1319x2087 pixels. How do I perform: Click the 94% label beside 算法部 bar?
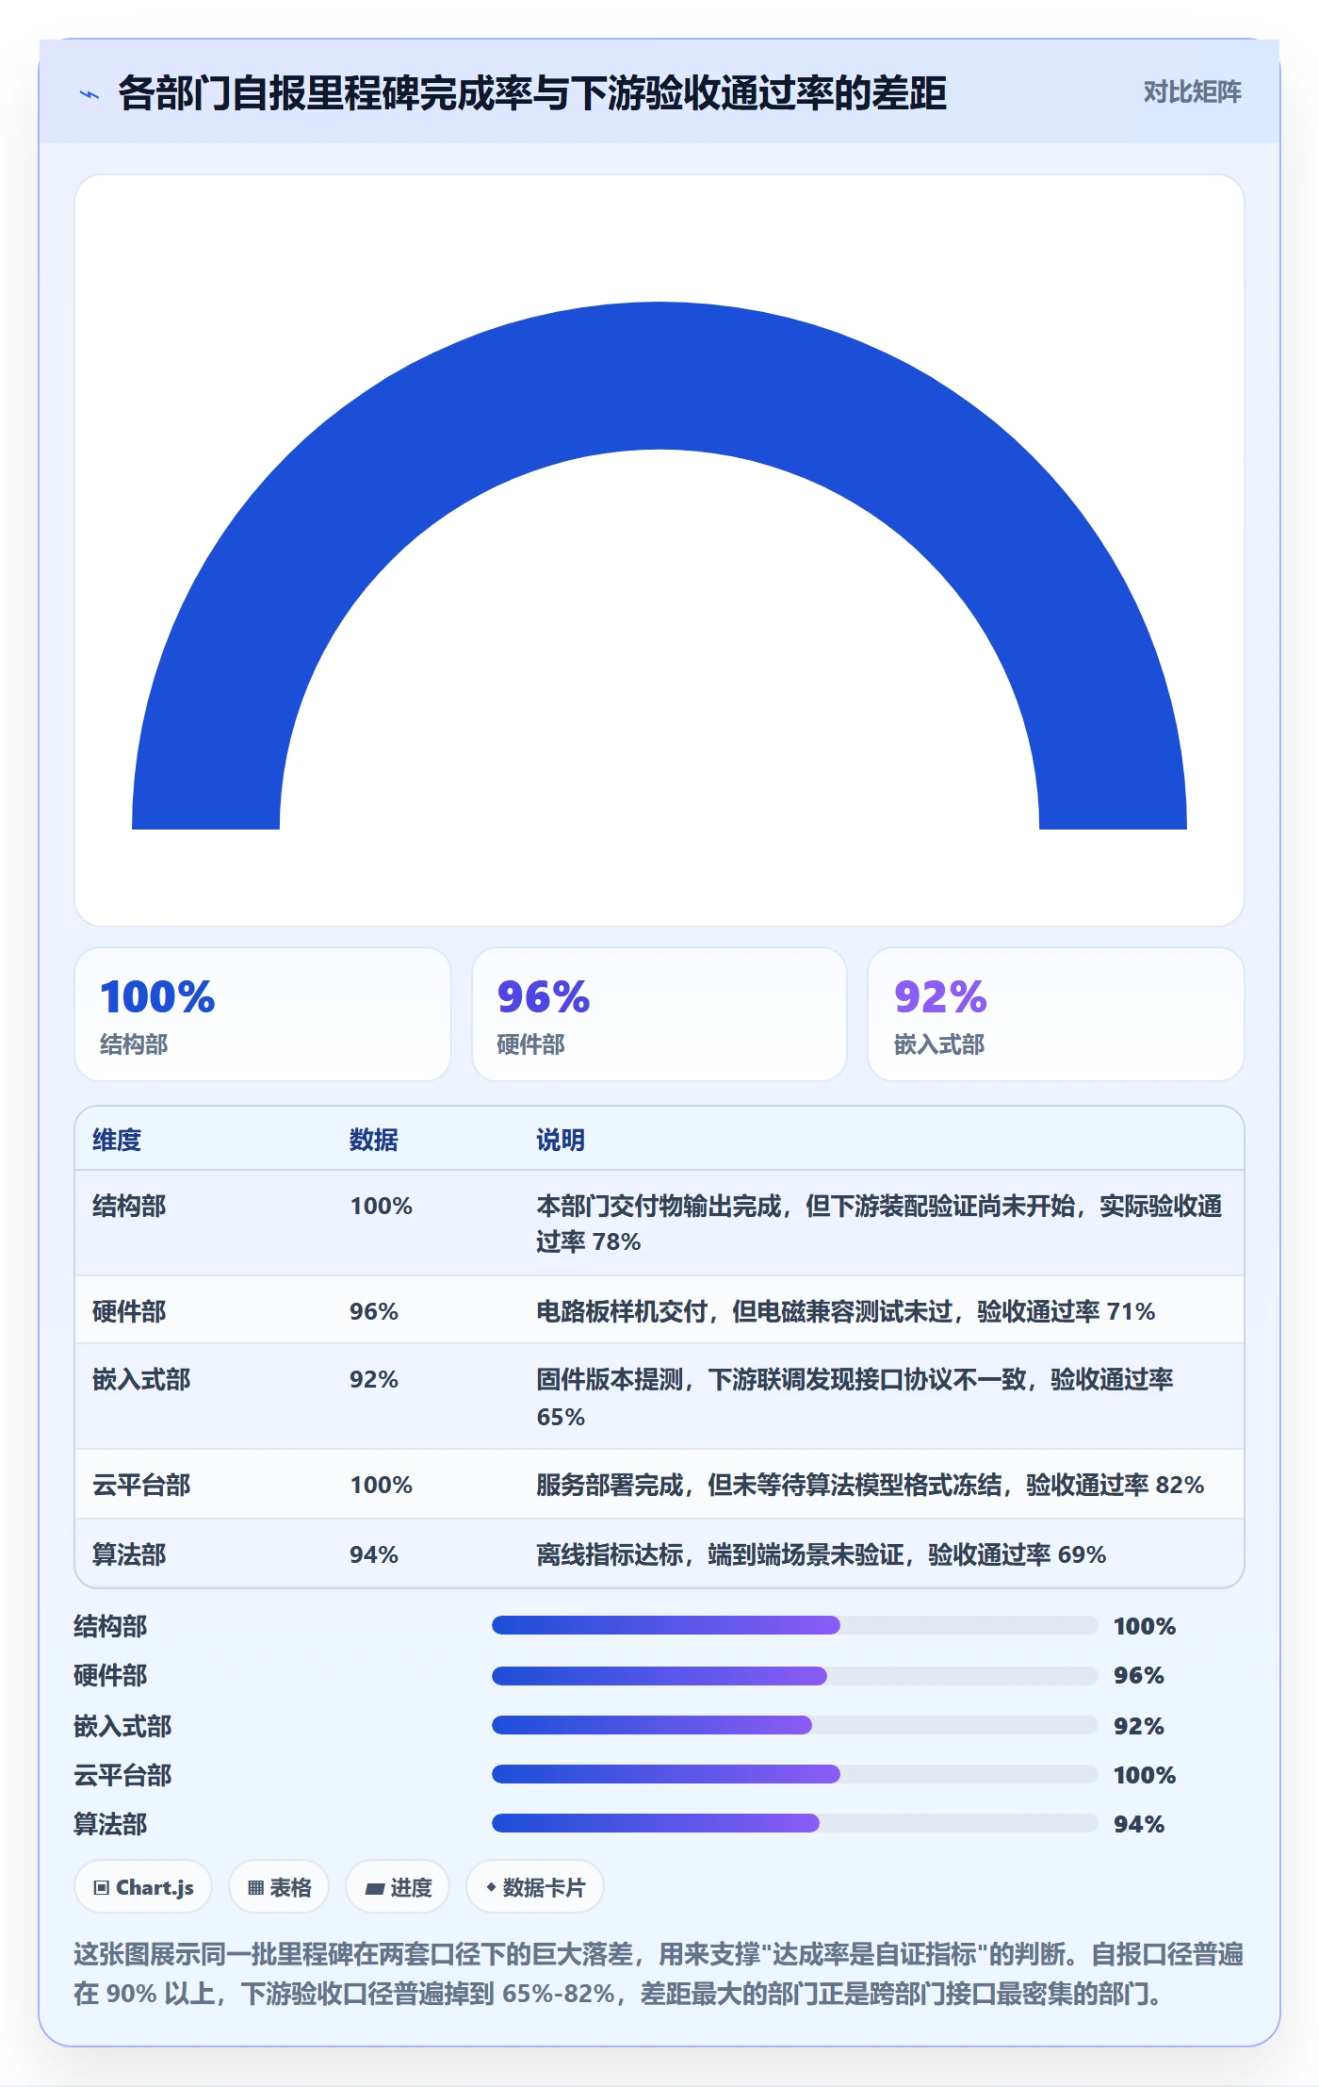click(x=1139, y=1824)
